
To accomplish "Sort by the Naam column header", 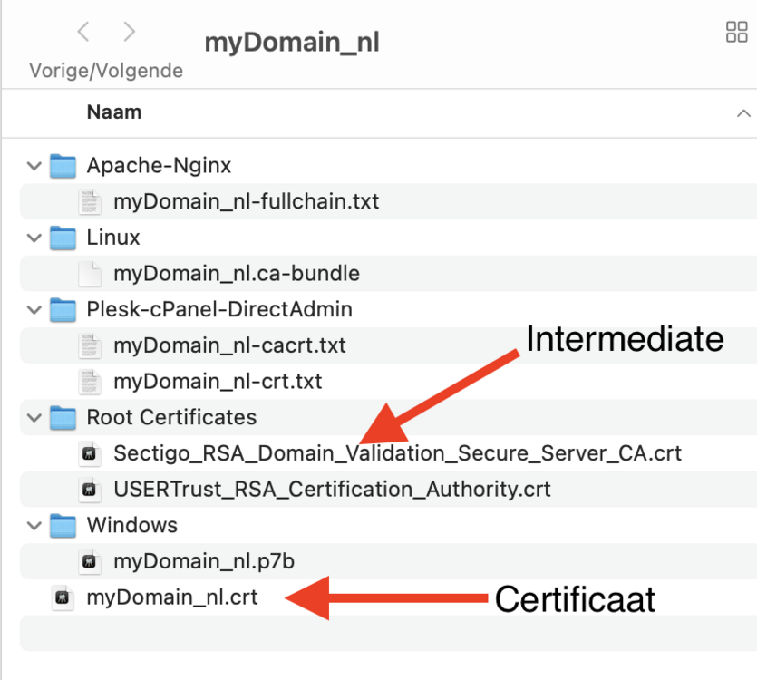I will point(114,113).
